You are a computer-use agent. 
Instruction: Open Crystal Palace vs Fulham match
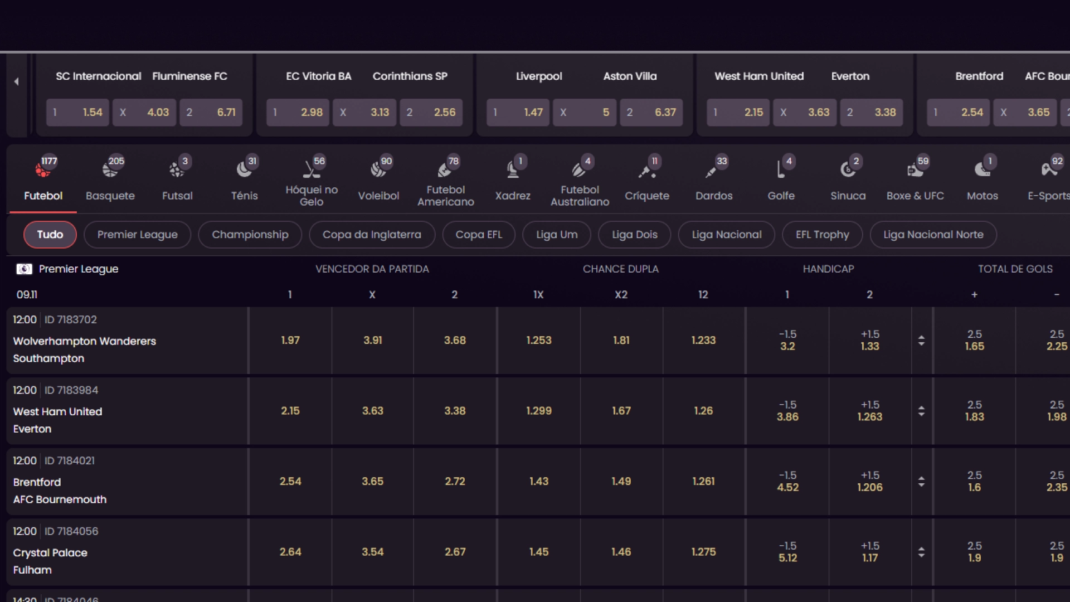(127, 552)
